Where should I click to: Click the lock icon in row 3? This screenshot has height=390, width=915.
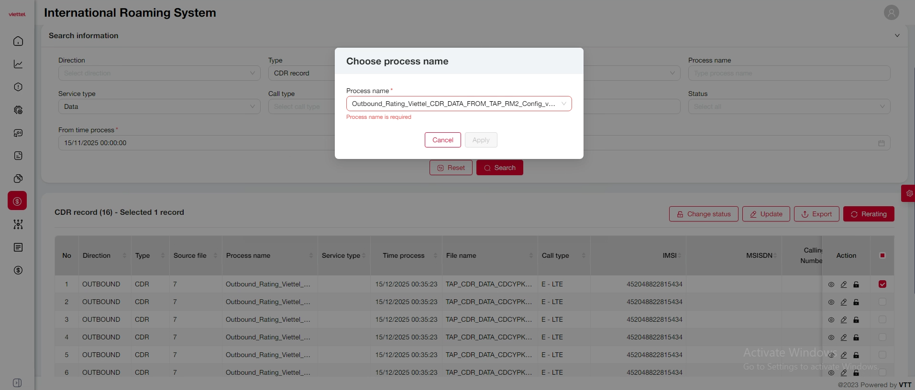[856, 320]
